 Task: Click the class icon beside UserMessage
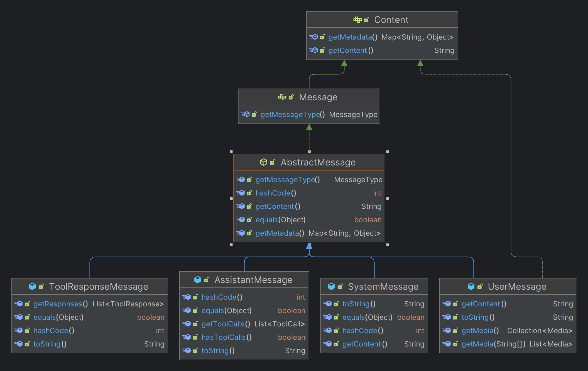[x=471, y=286]
